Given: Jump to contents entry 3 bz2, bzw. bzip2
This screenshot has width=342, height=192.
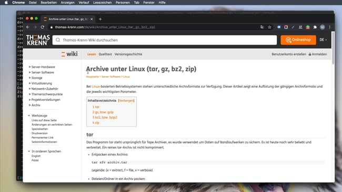Looking at the screenshot, I should (x=105, y=118).
